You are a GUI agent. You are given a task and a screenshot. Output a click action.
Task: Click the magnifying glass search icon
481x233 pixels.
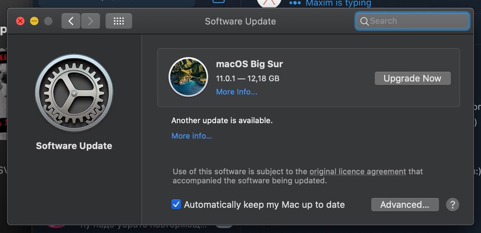364,21
